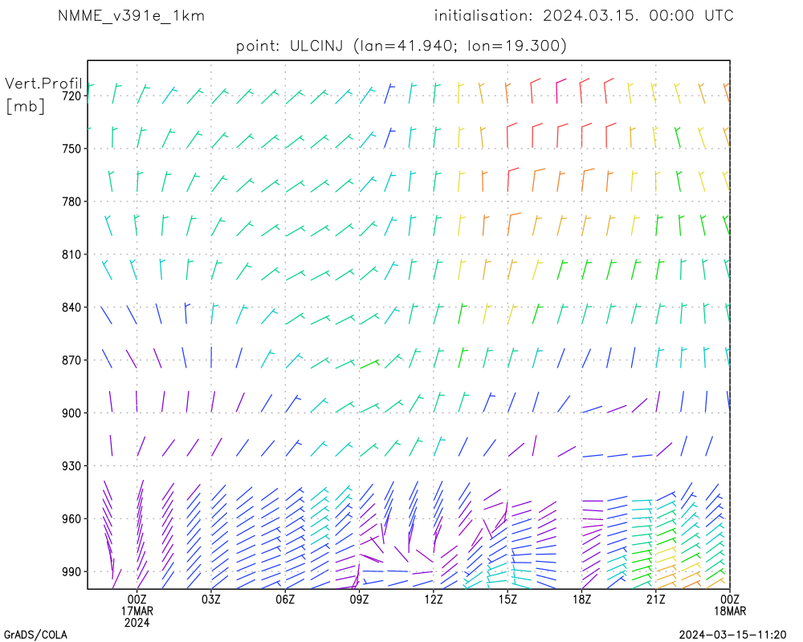Click the Vert.Profil axis title
Image resolution: width=803 pixels, height=642 pixels.
coord(43,83)
